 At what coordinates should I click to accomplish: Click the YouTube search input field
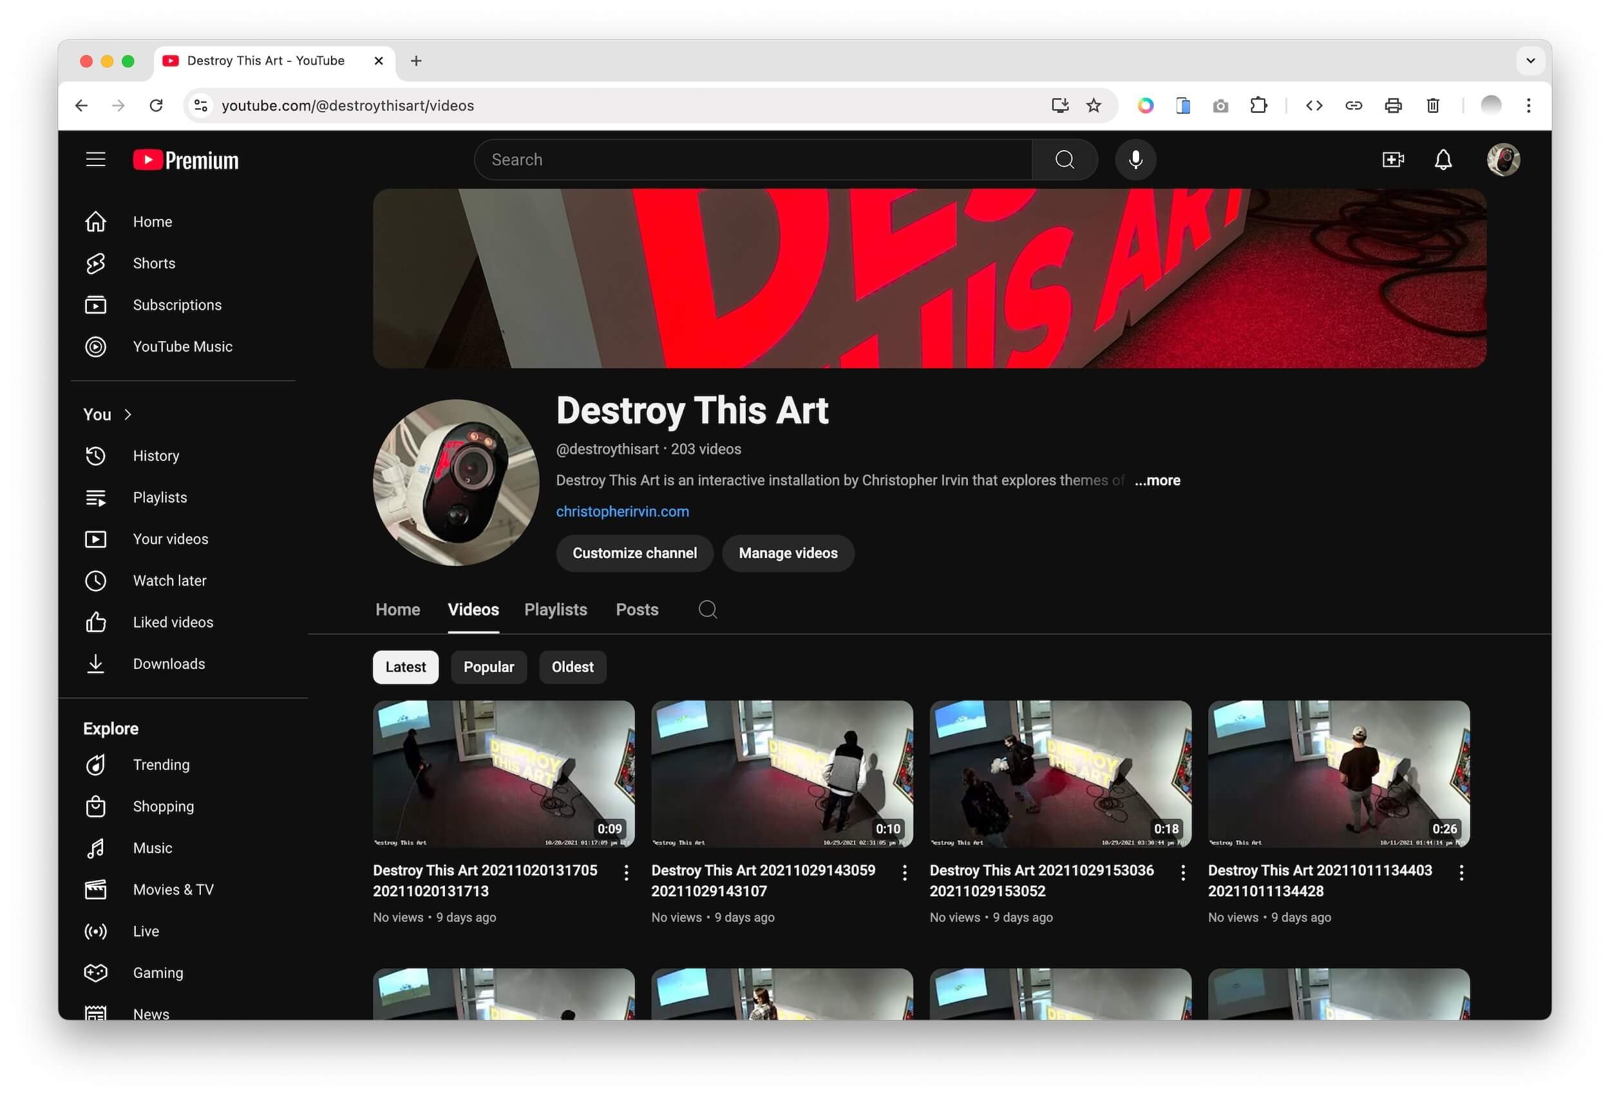pyautogui.click(x=753, y=160)
